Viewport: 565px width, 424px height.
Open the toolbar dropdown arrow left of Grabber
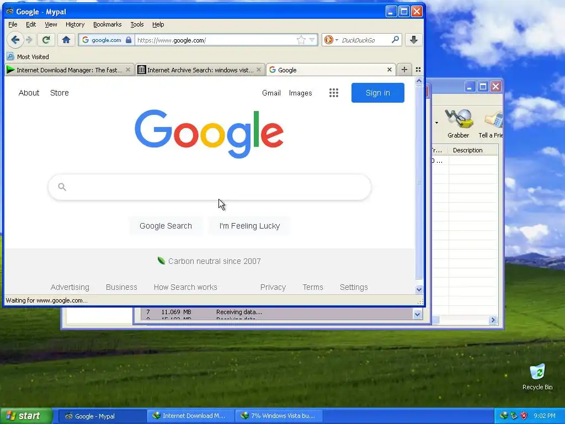(x=437, y=123)
